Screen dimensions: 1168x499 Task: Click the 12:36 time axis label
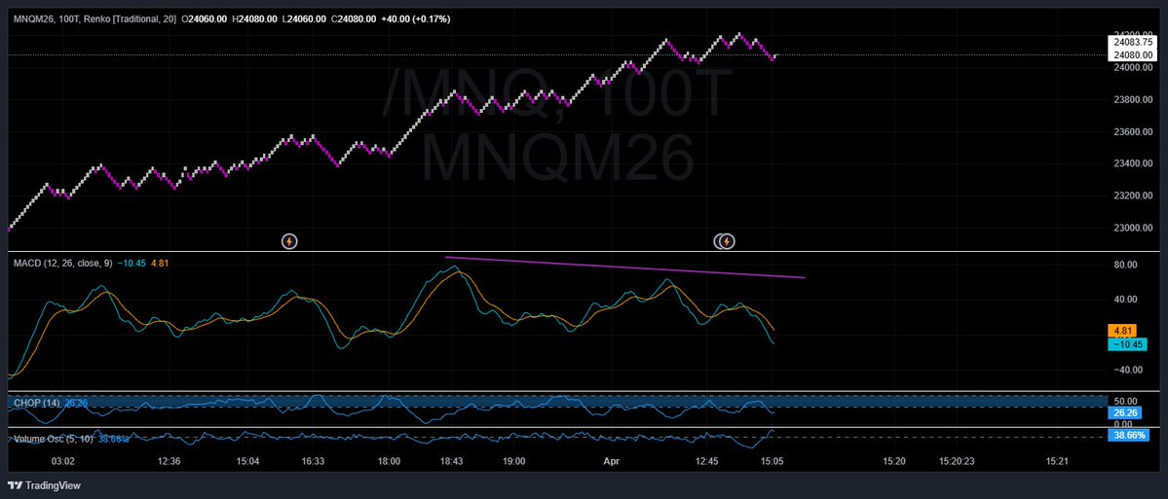(x=170, y=461)
